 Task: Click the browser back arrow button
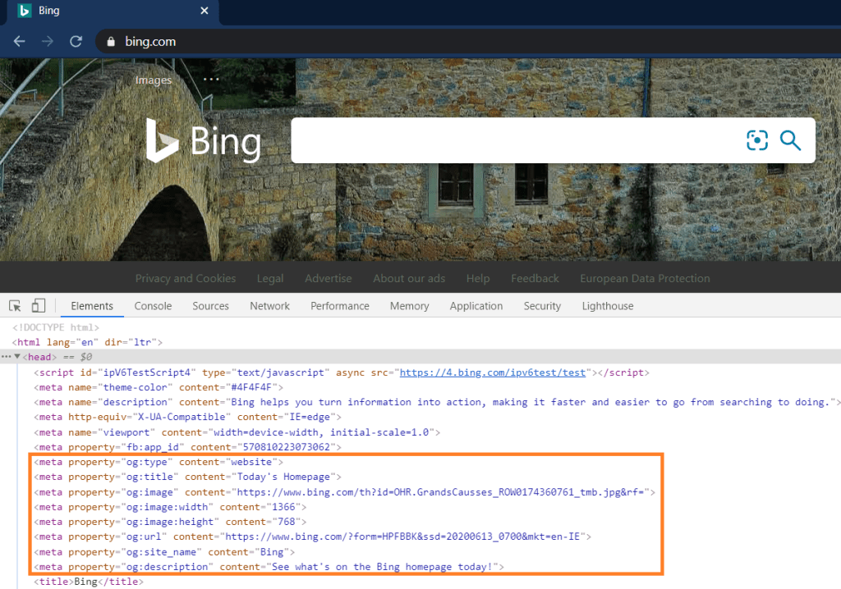[x=19, y=41]
